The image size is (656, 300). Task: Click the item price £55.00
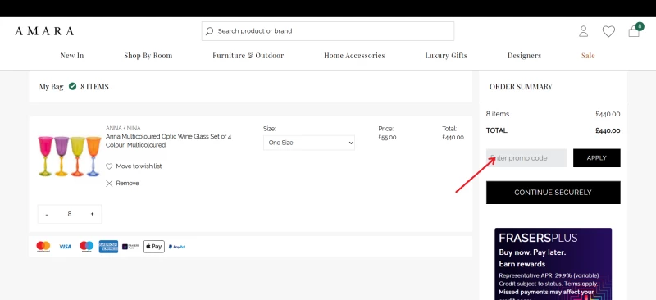pyautogui.click(x=387, y=137)
